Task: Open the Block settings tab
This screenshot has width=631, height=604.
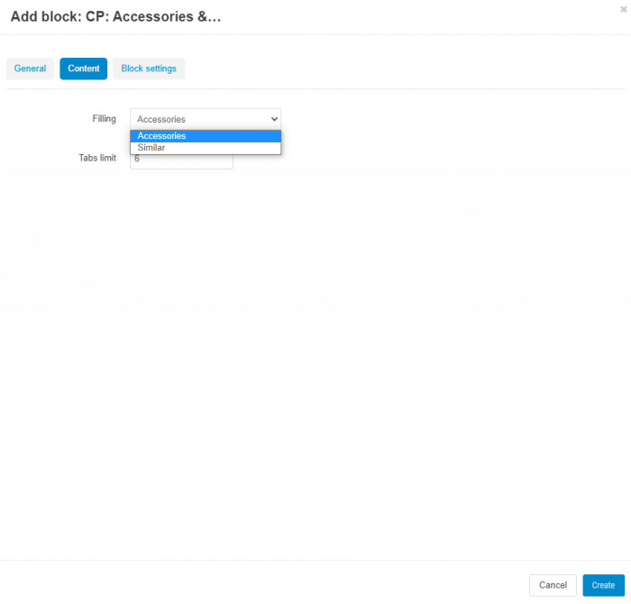Action: [149, 69]
